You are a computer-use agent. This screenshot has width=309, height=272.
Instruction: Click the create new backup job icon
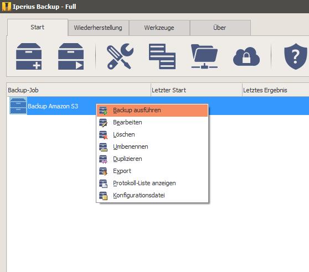click(29, 56)
